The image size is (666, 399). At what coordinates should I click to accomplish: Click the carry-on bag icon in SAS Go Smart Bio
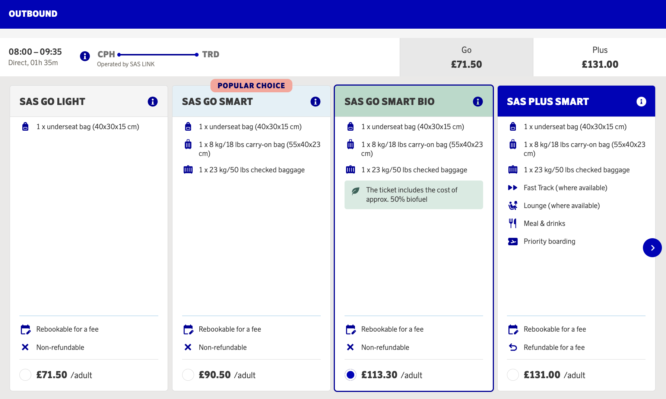coord(351,144)
